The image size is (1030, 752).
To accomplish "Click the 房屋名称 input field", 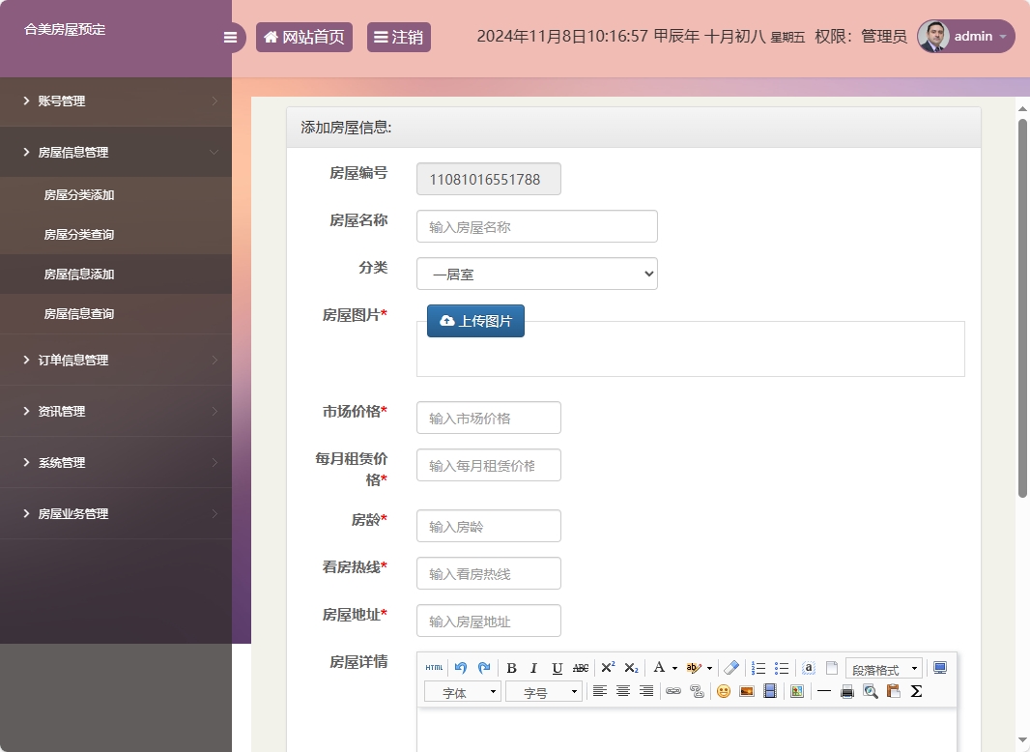I will pyautogui.click(x=536, y=226).
